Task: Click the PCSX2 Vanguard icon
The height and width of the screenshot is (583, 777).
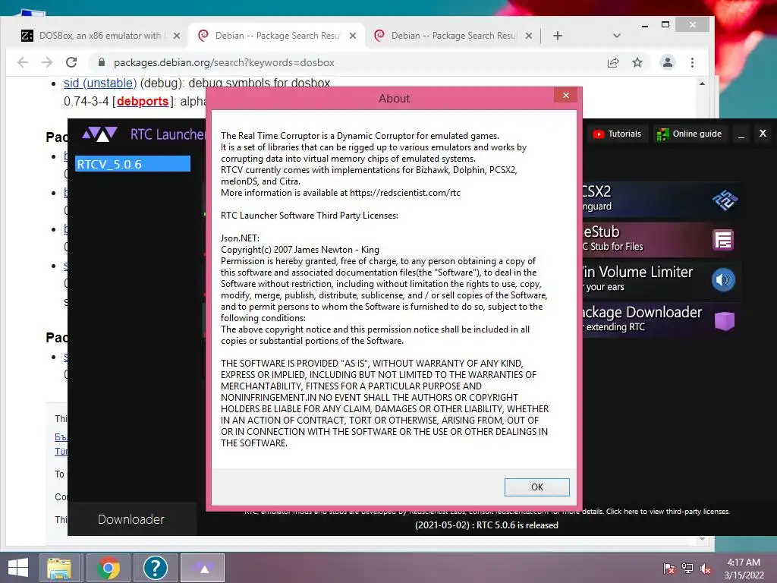Action: (x=725, y=200)
